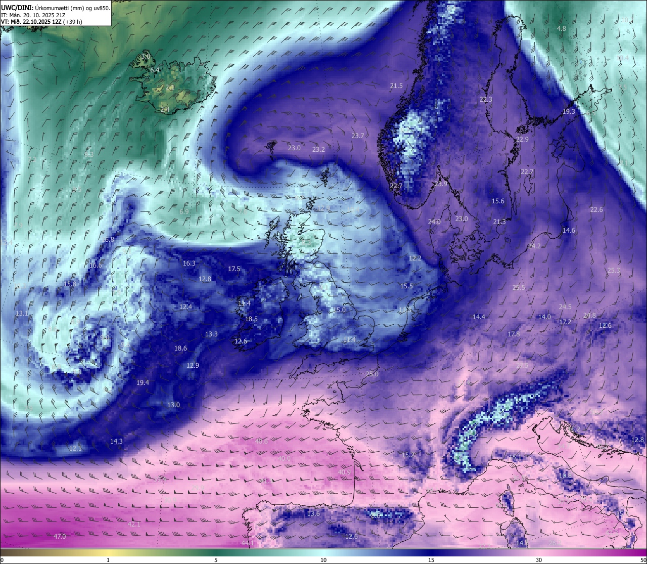Screen dimensions: 647x564
Task: Click the 23.2 value near Faroe Islands
Action: point(318,150)
